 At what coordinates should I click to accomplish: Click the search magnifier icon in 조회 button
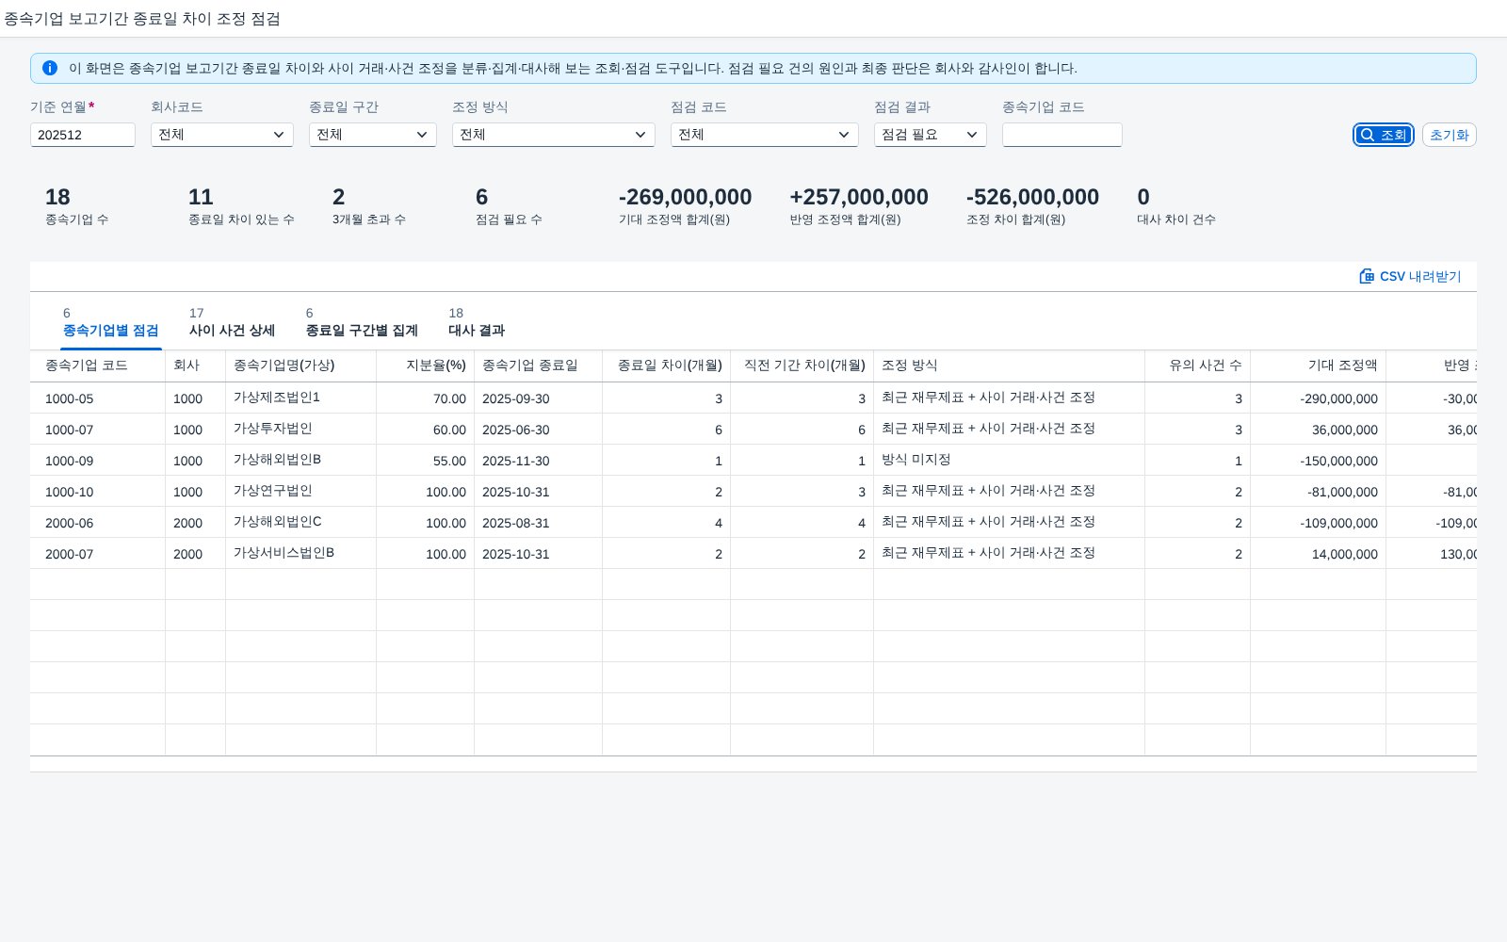(x=1367, y=135)
